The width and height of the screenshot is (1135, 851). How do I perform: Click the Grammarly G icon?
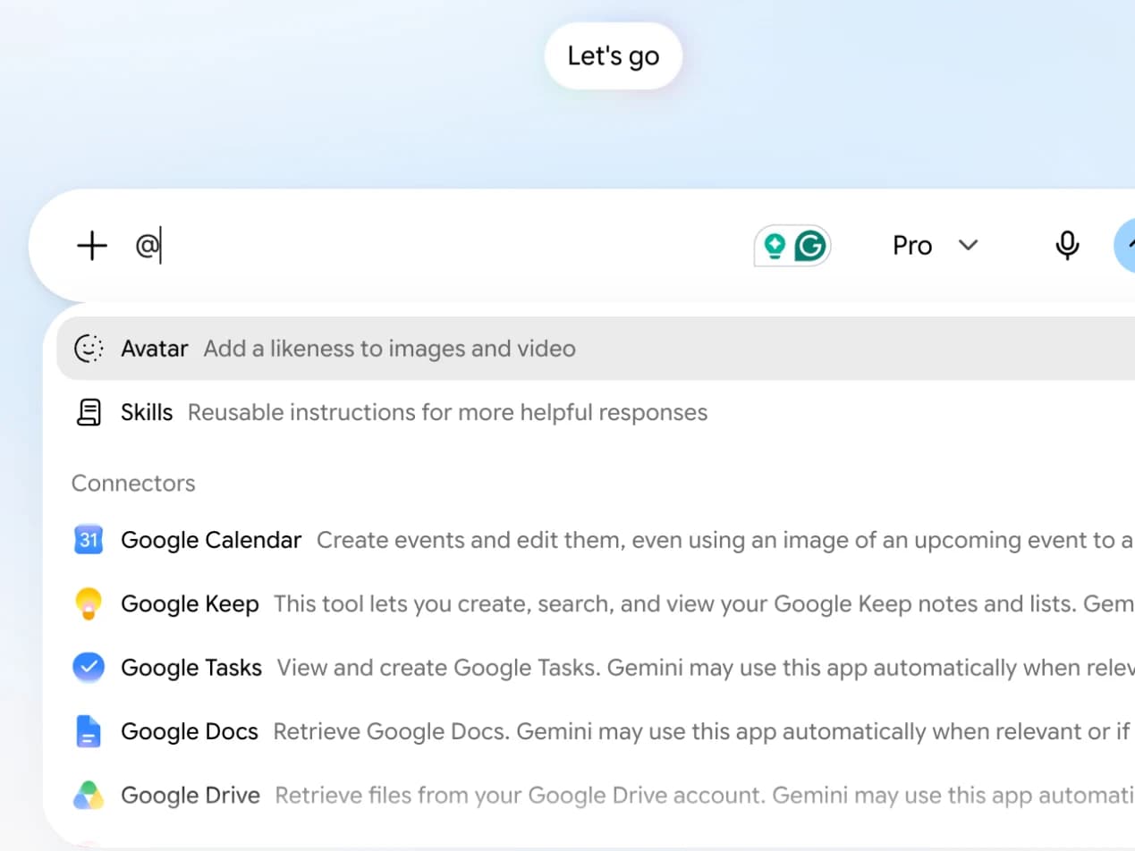810,246
